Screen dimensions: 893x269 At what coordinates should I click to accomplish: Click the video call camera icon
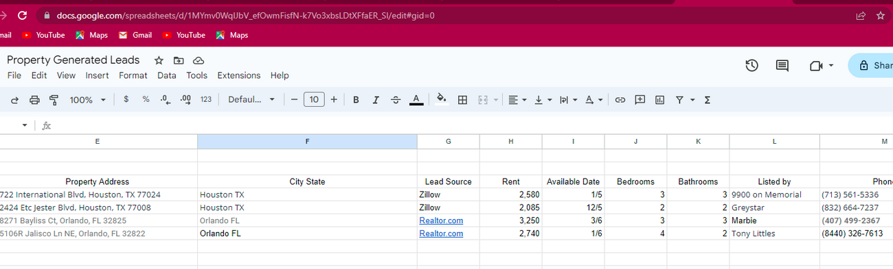(x=816, y=66)
